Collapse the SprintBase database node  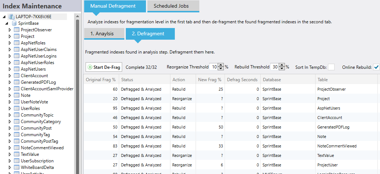click(7, 23)
